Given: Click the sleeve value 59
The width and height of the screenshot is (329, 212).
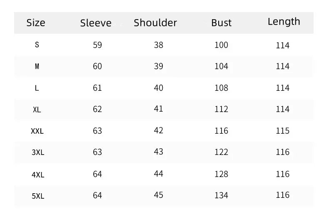Looking at the screenshot, I should (97, 45).
